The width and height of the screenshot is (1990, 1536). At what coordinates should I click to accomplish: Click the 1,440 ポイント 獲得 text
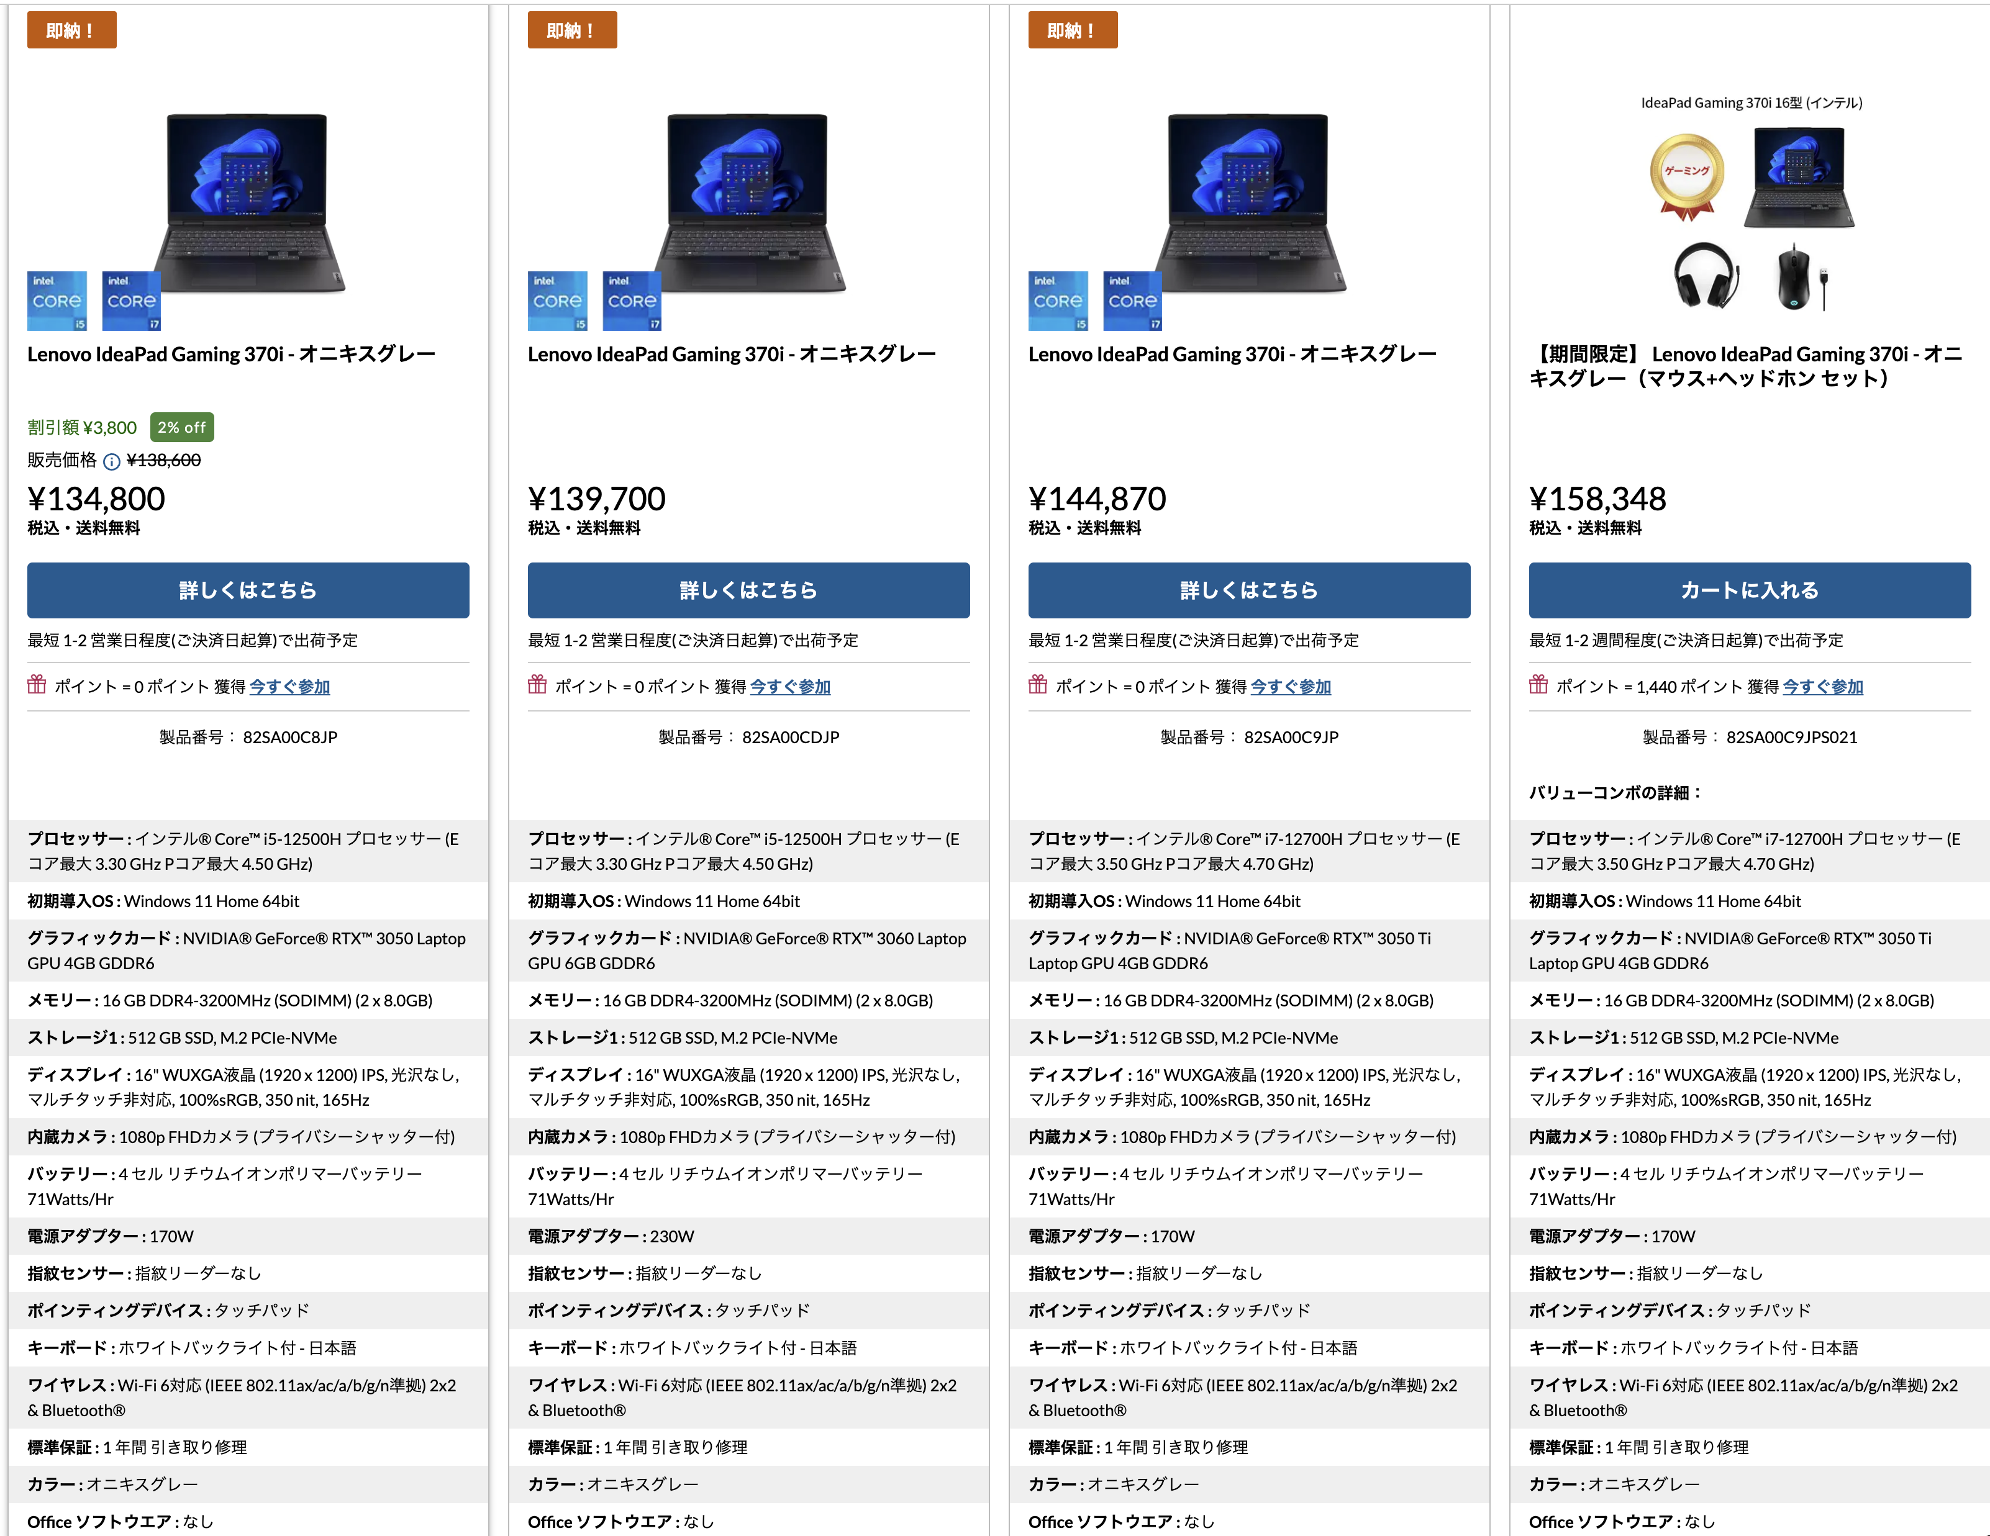coord(1707,687)
